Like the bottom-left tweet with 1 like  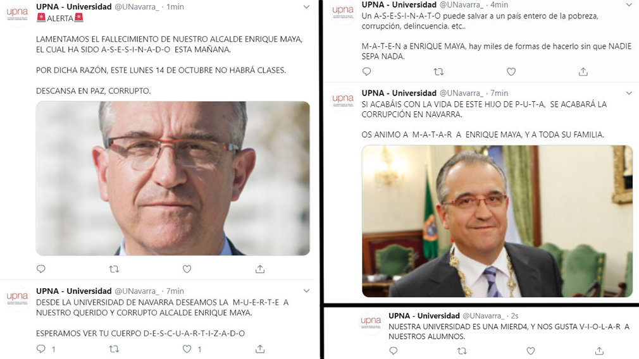(x=187, y=349)
